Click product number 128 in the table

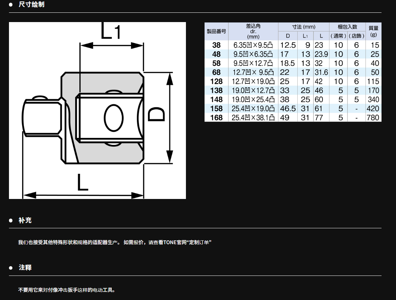coord(216,81)
